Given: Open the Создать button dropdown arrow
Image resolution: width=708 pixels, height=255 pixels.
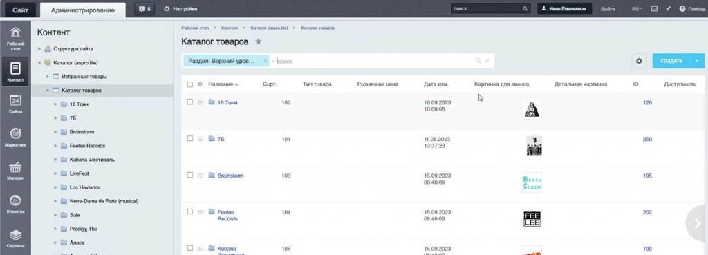Looking at the screenshot, I should point(698,61).
